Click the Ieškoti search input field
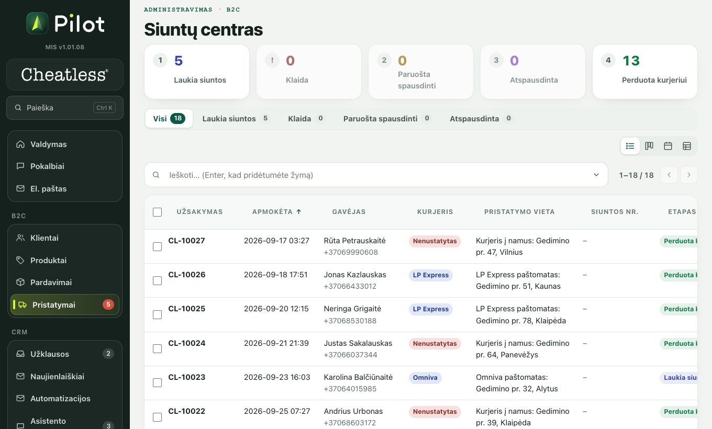This screenshot has height=429, width=712. tap(376, 175)
